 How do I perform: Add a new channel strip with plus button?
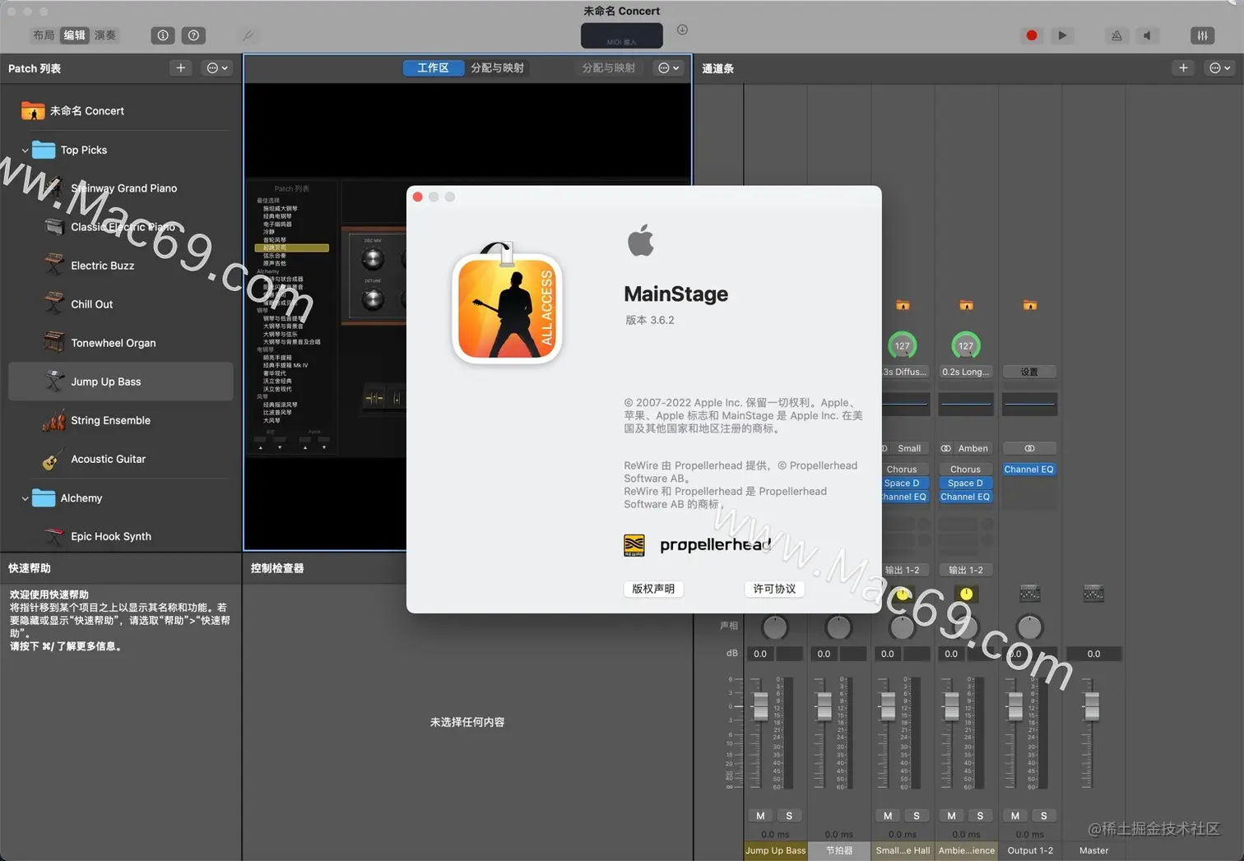(1183, 68)
